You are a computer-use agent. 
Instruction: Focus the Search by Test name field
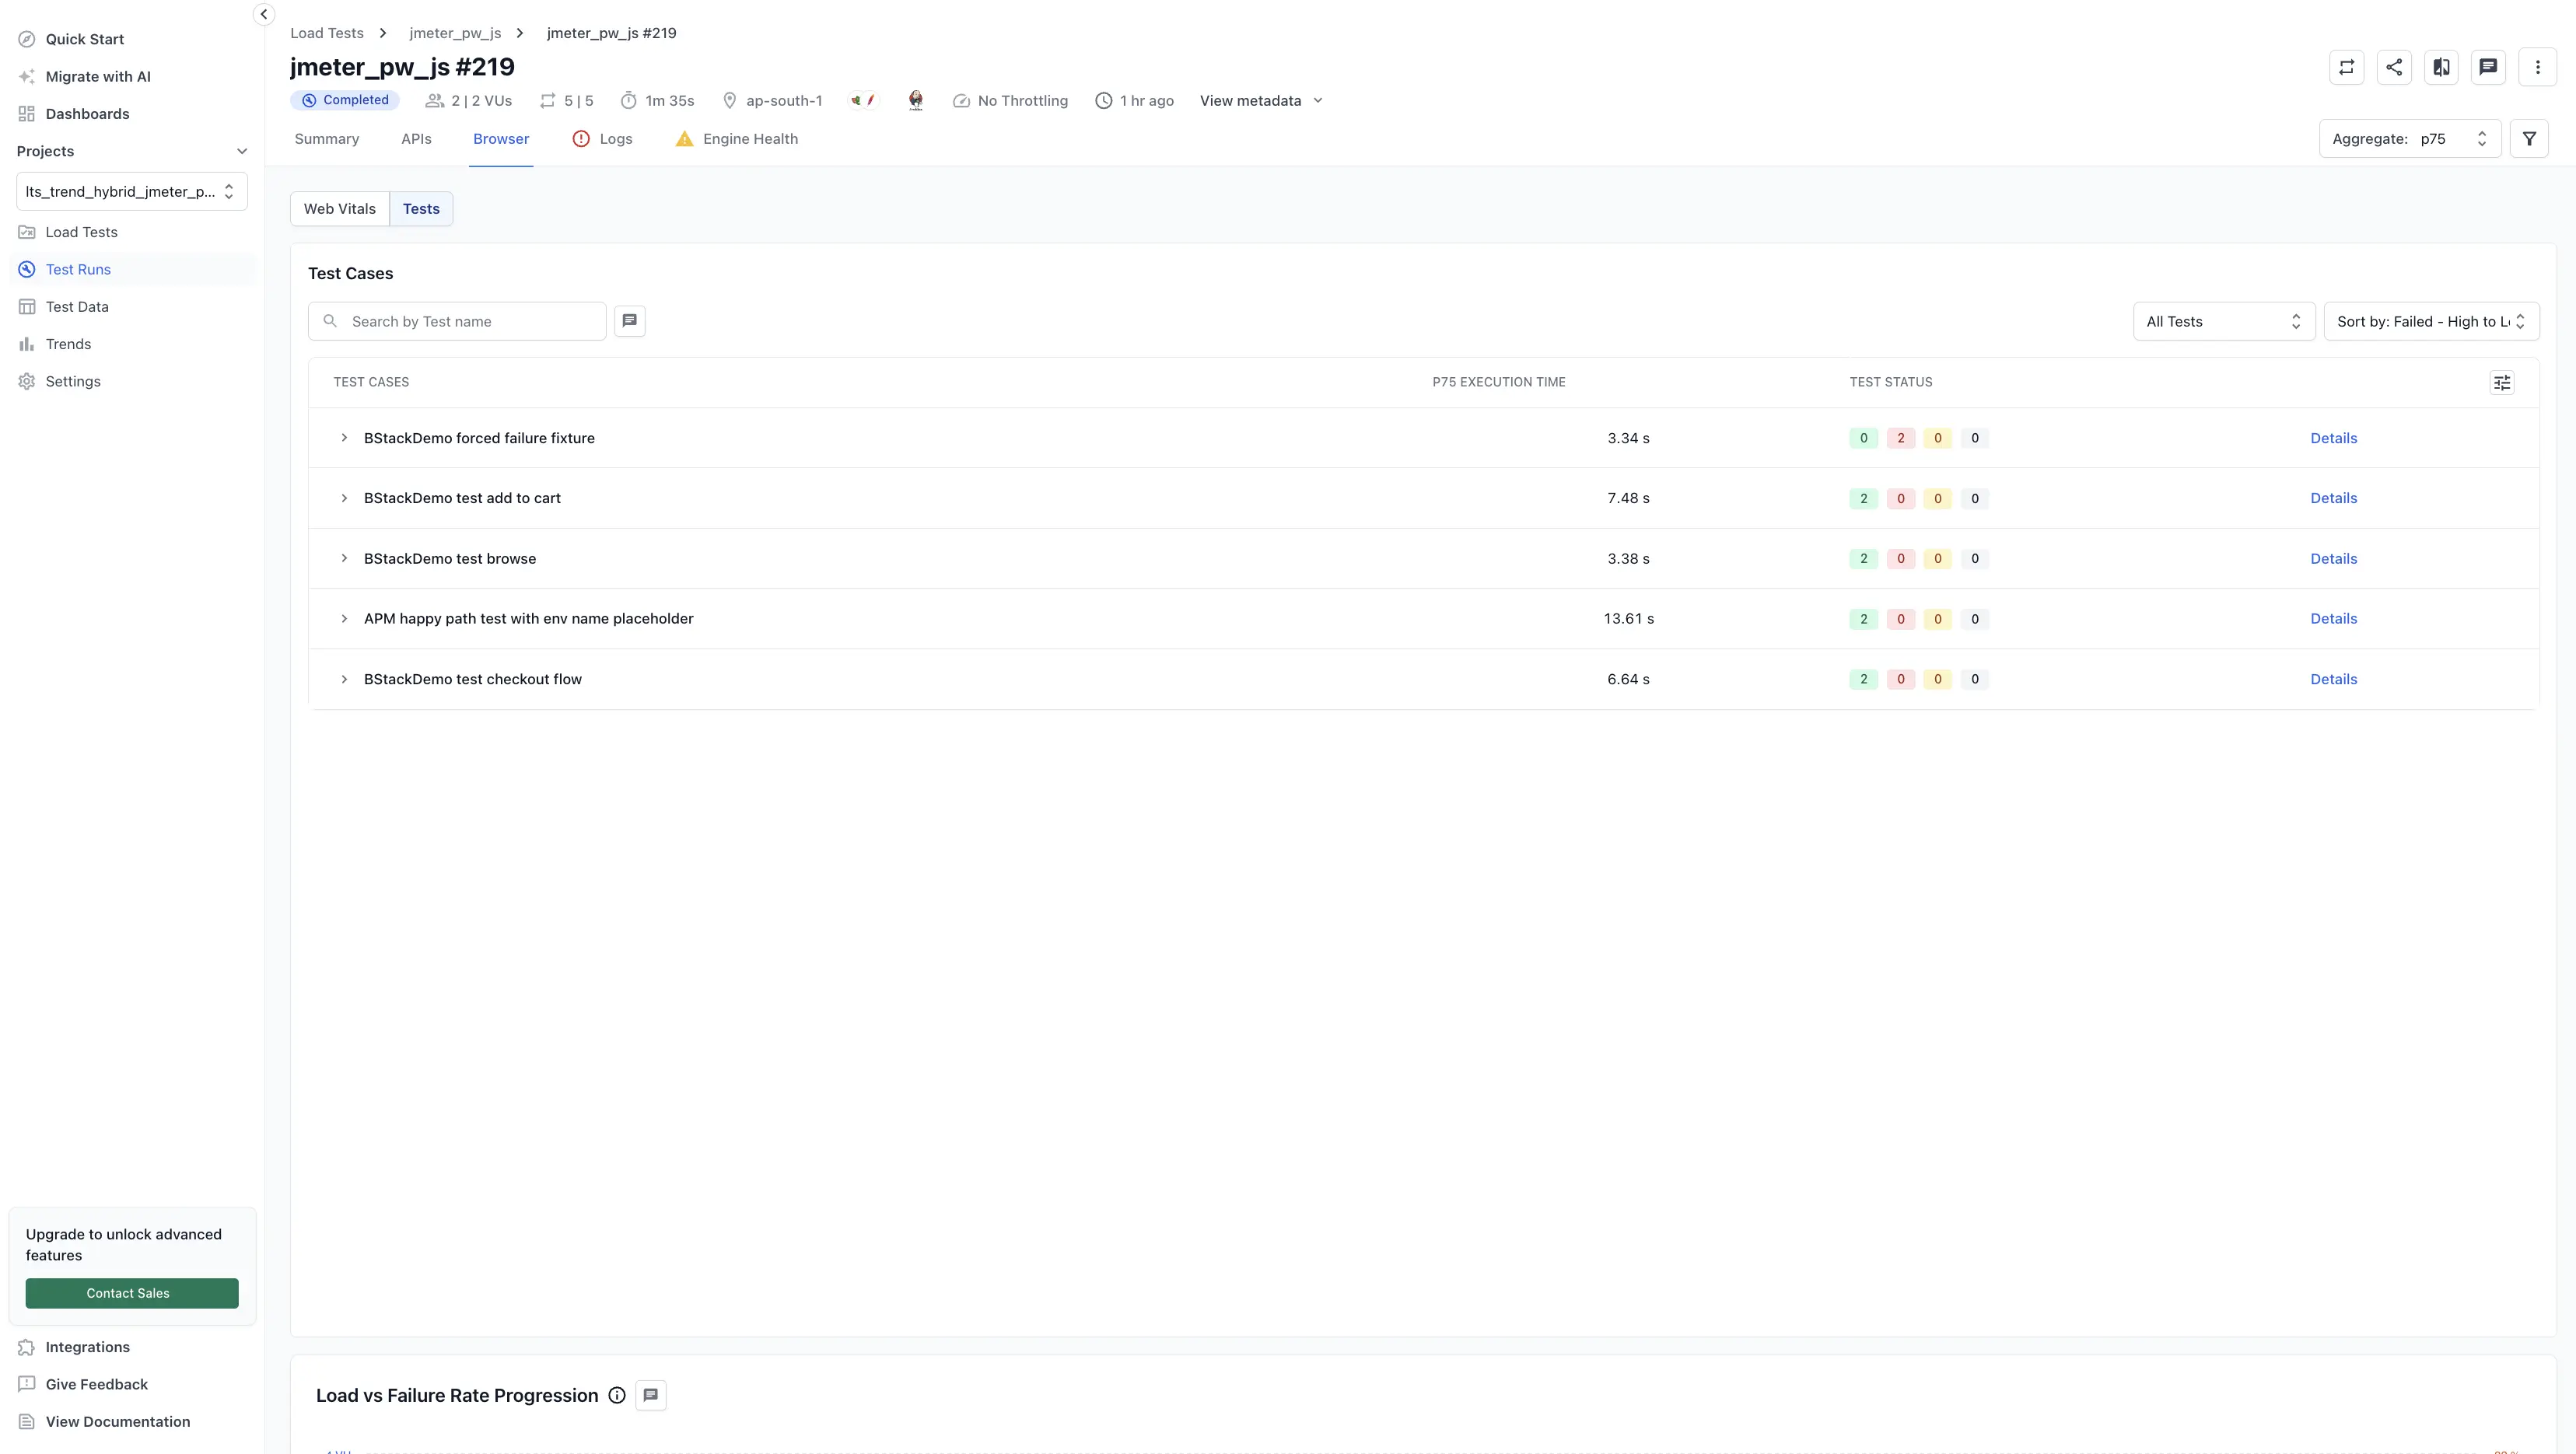coord(457,321)
